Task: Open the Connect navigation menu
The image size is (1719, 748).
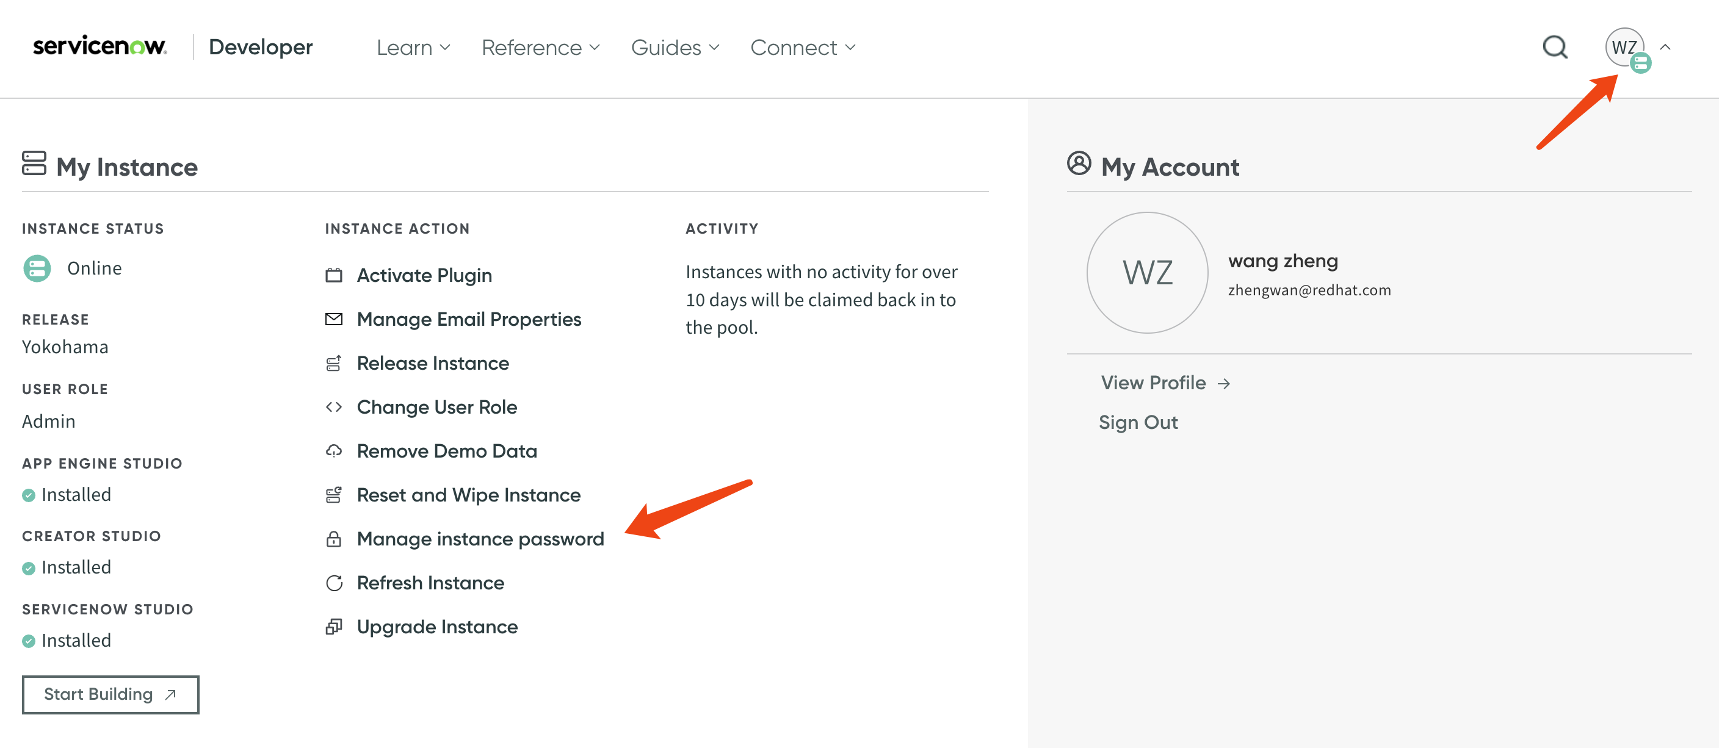Action: coord(802,48)
